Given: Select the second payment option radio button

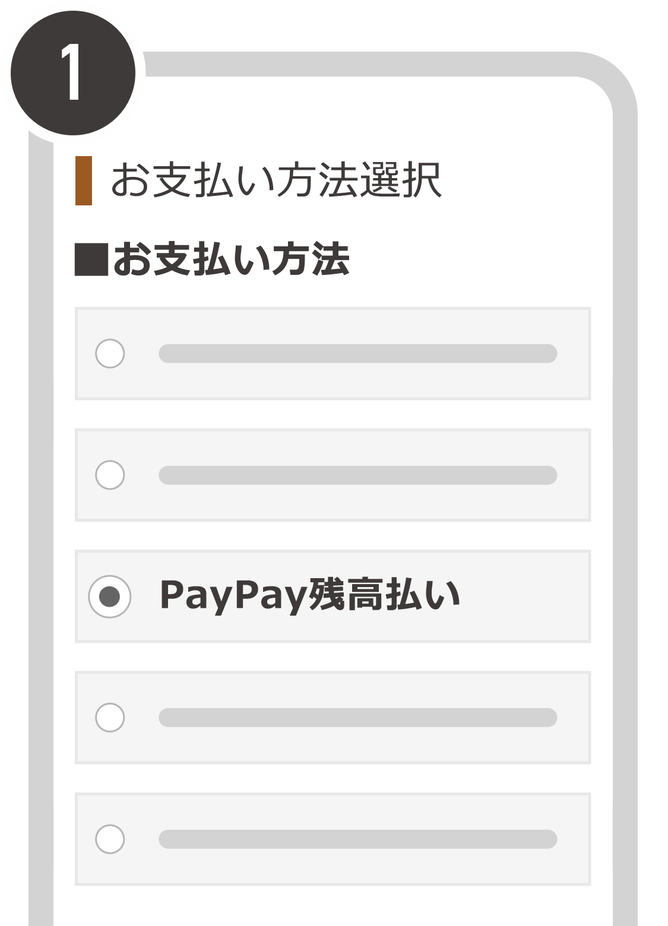Looking at the screenshot, I should point(110,475).
